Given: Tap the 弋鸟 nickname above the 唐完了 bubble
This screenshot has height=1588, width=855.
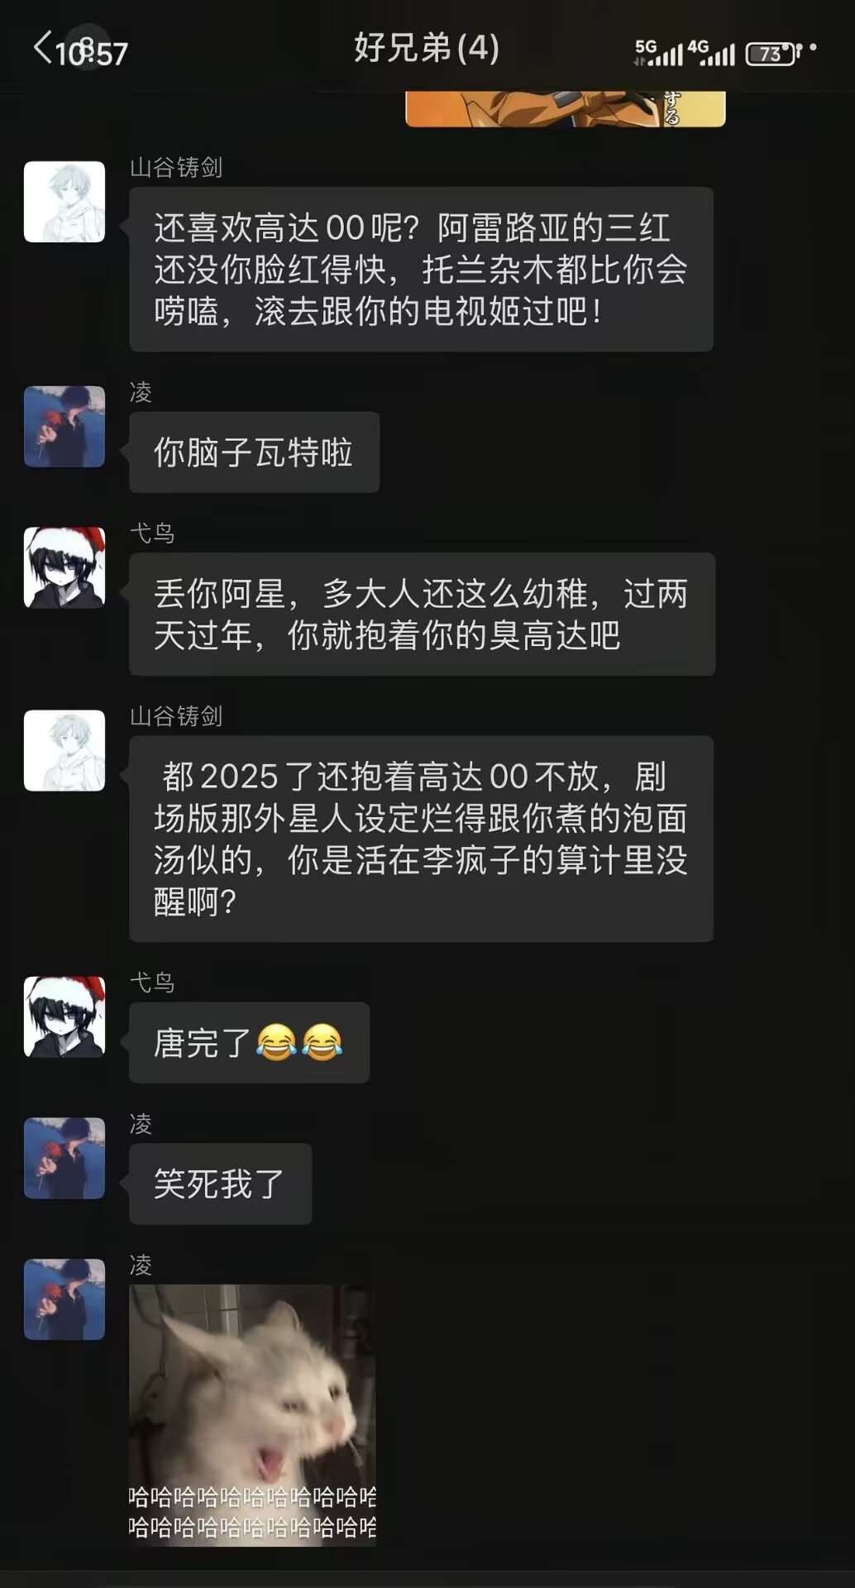Looking at the screenshot, I should 152,983.
